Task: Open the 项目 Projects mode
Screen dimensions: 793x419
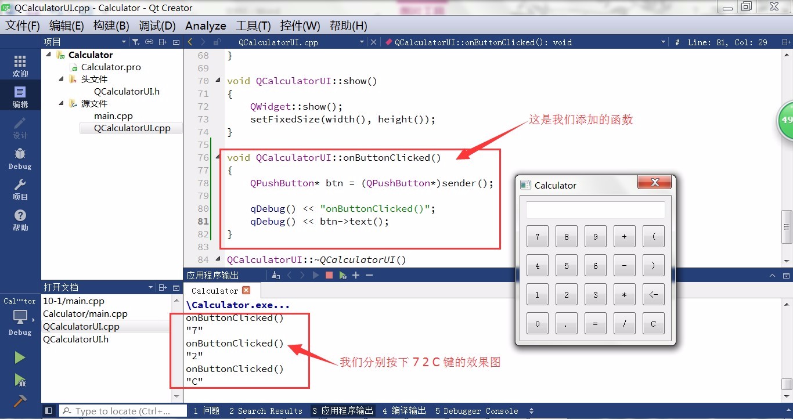Action: (x=20, y=189)
